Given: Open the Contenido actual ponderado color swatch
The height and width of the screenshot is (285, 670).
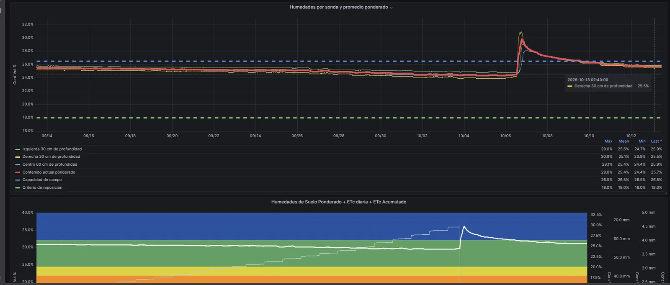Looking at the screenshot, I should click(18, 172).
